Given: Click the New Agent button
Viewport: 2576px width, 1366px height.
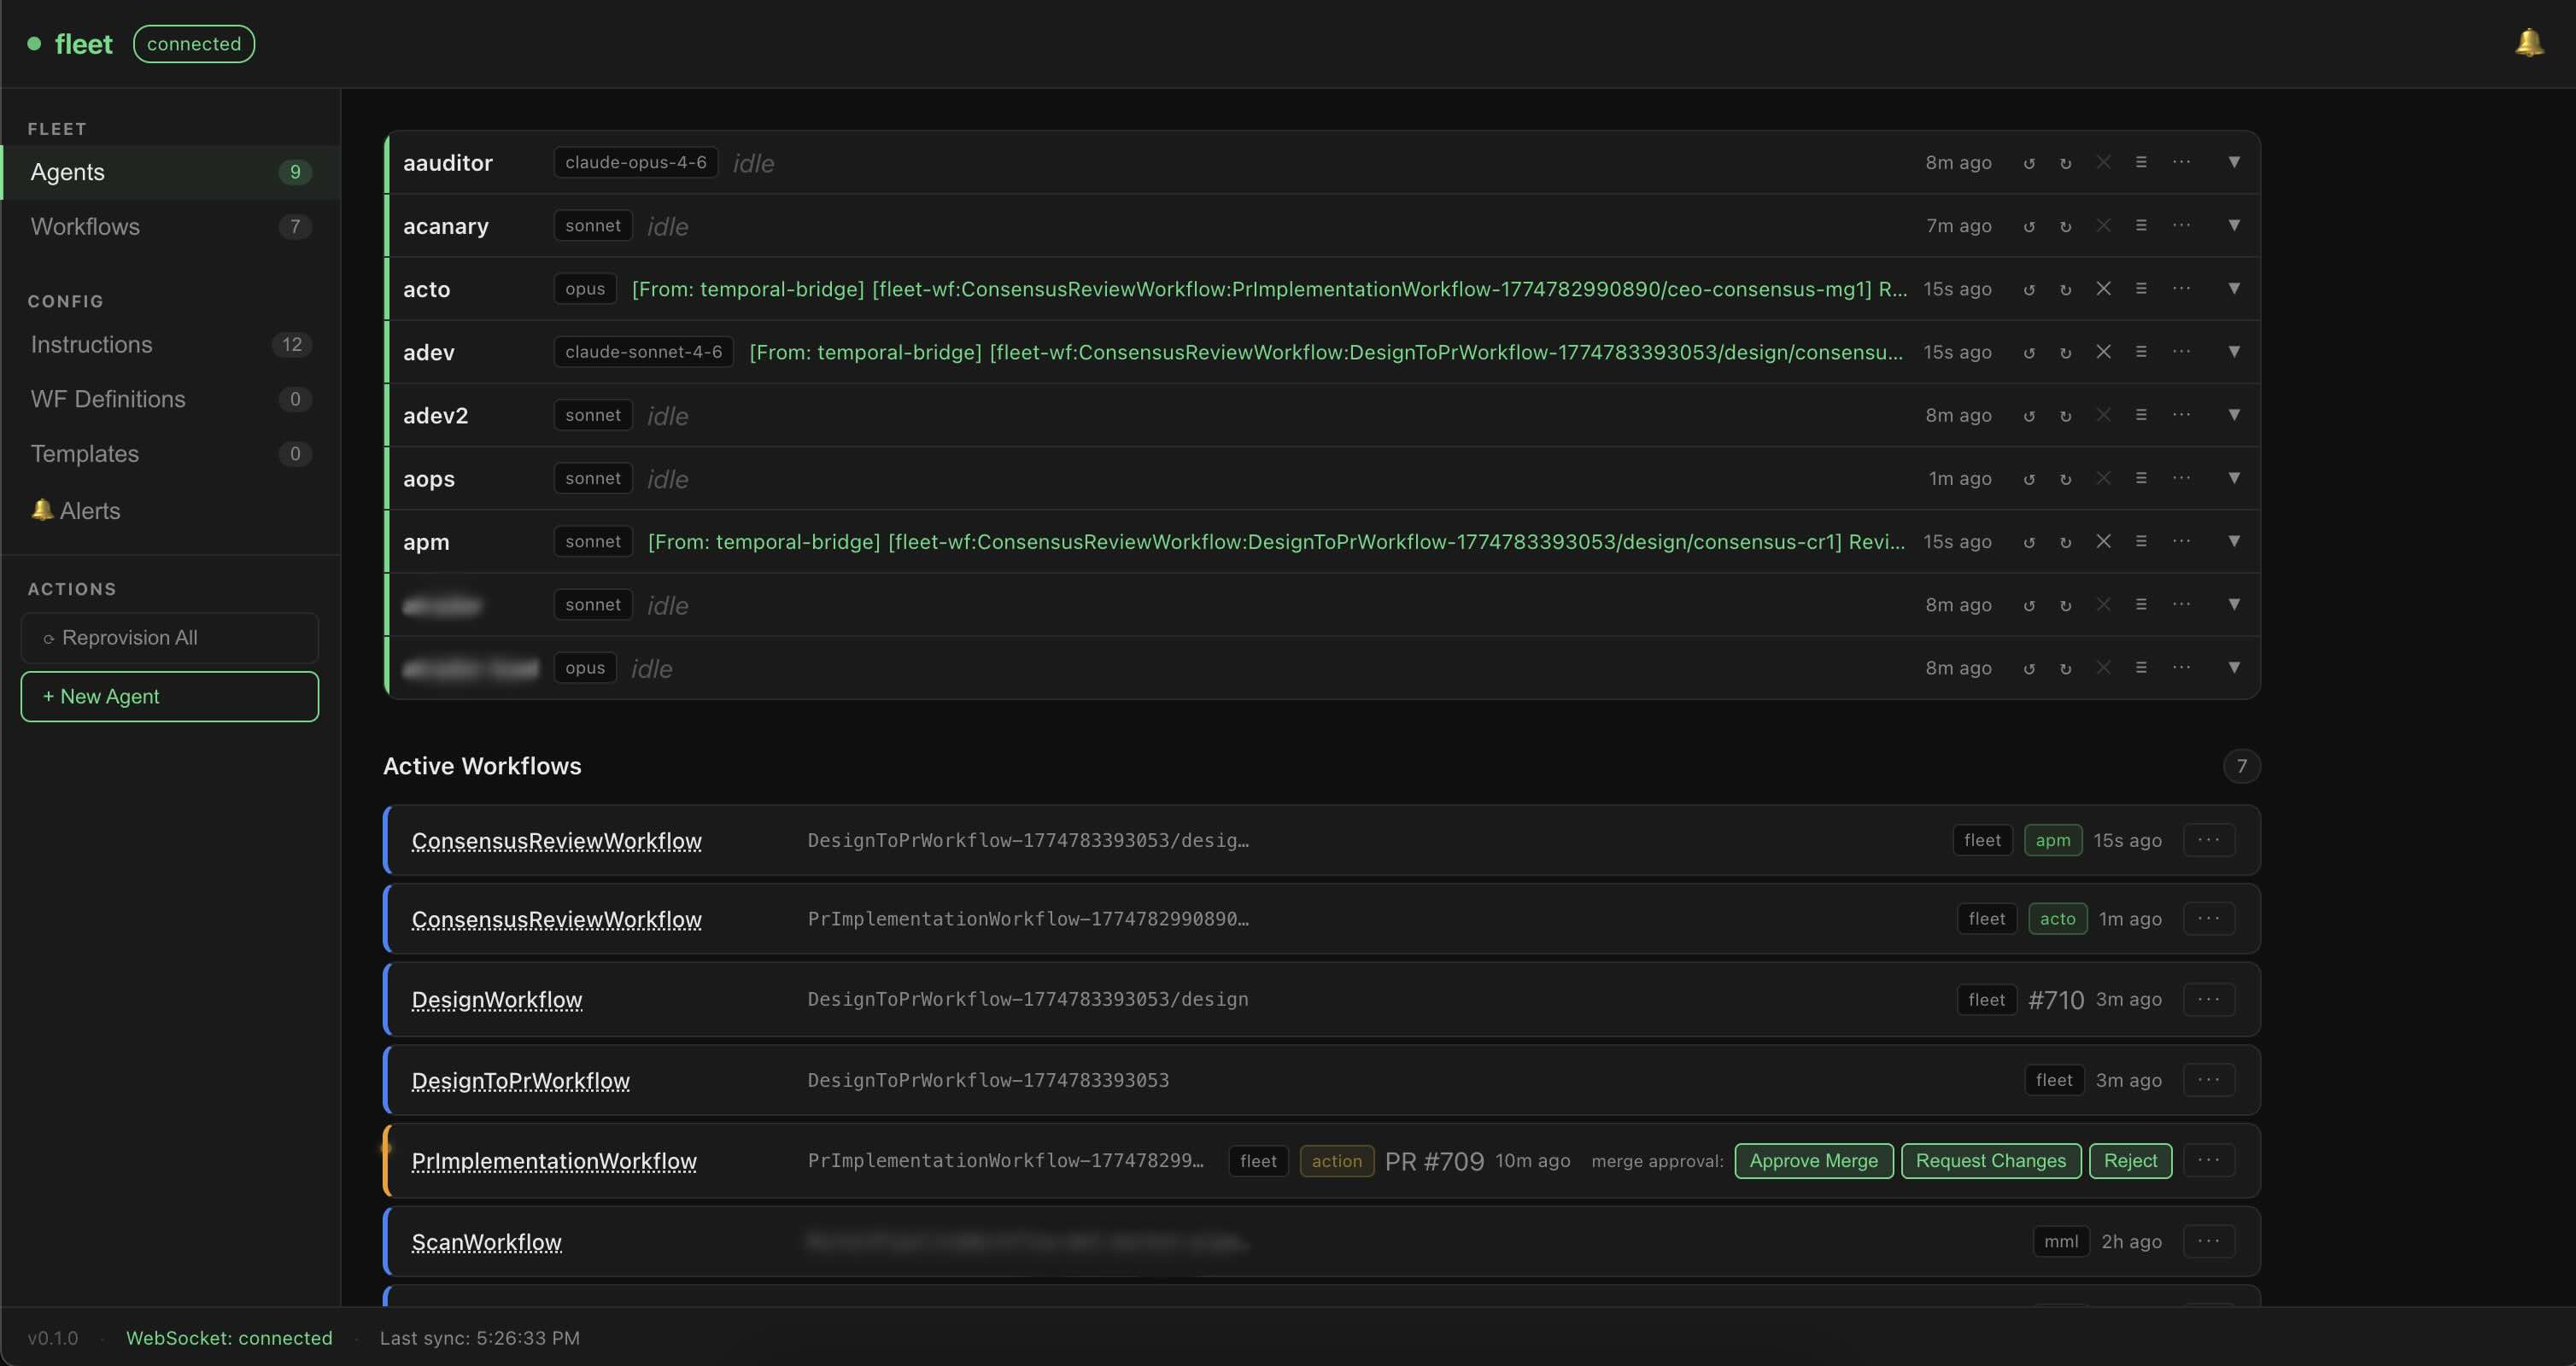Looking at the screenshot, I should click(169, 696).
